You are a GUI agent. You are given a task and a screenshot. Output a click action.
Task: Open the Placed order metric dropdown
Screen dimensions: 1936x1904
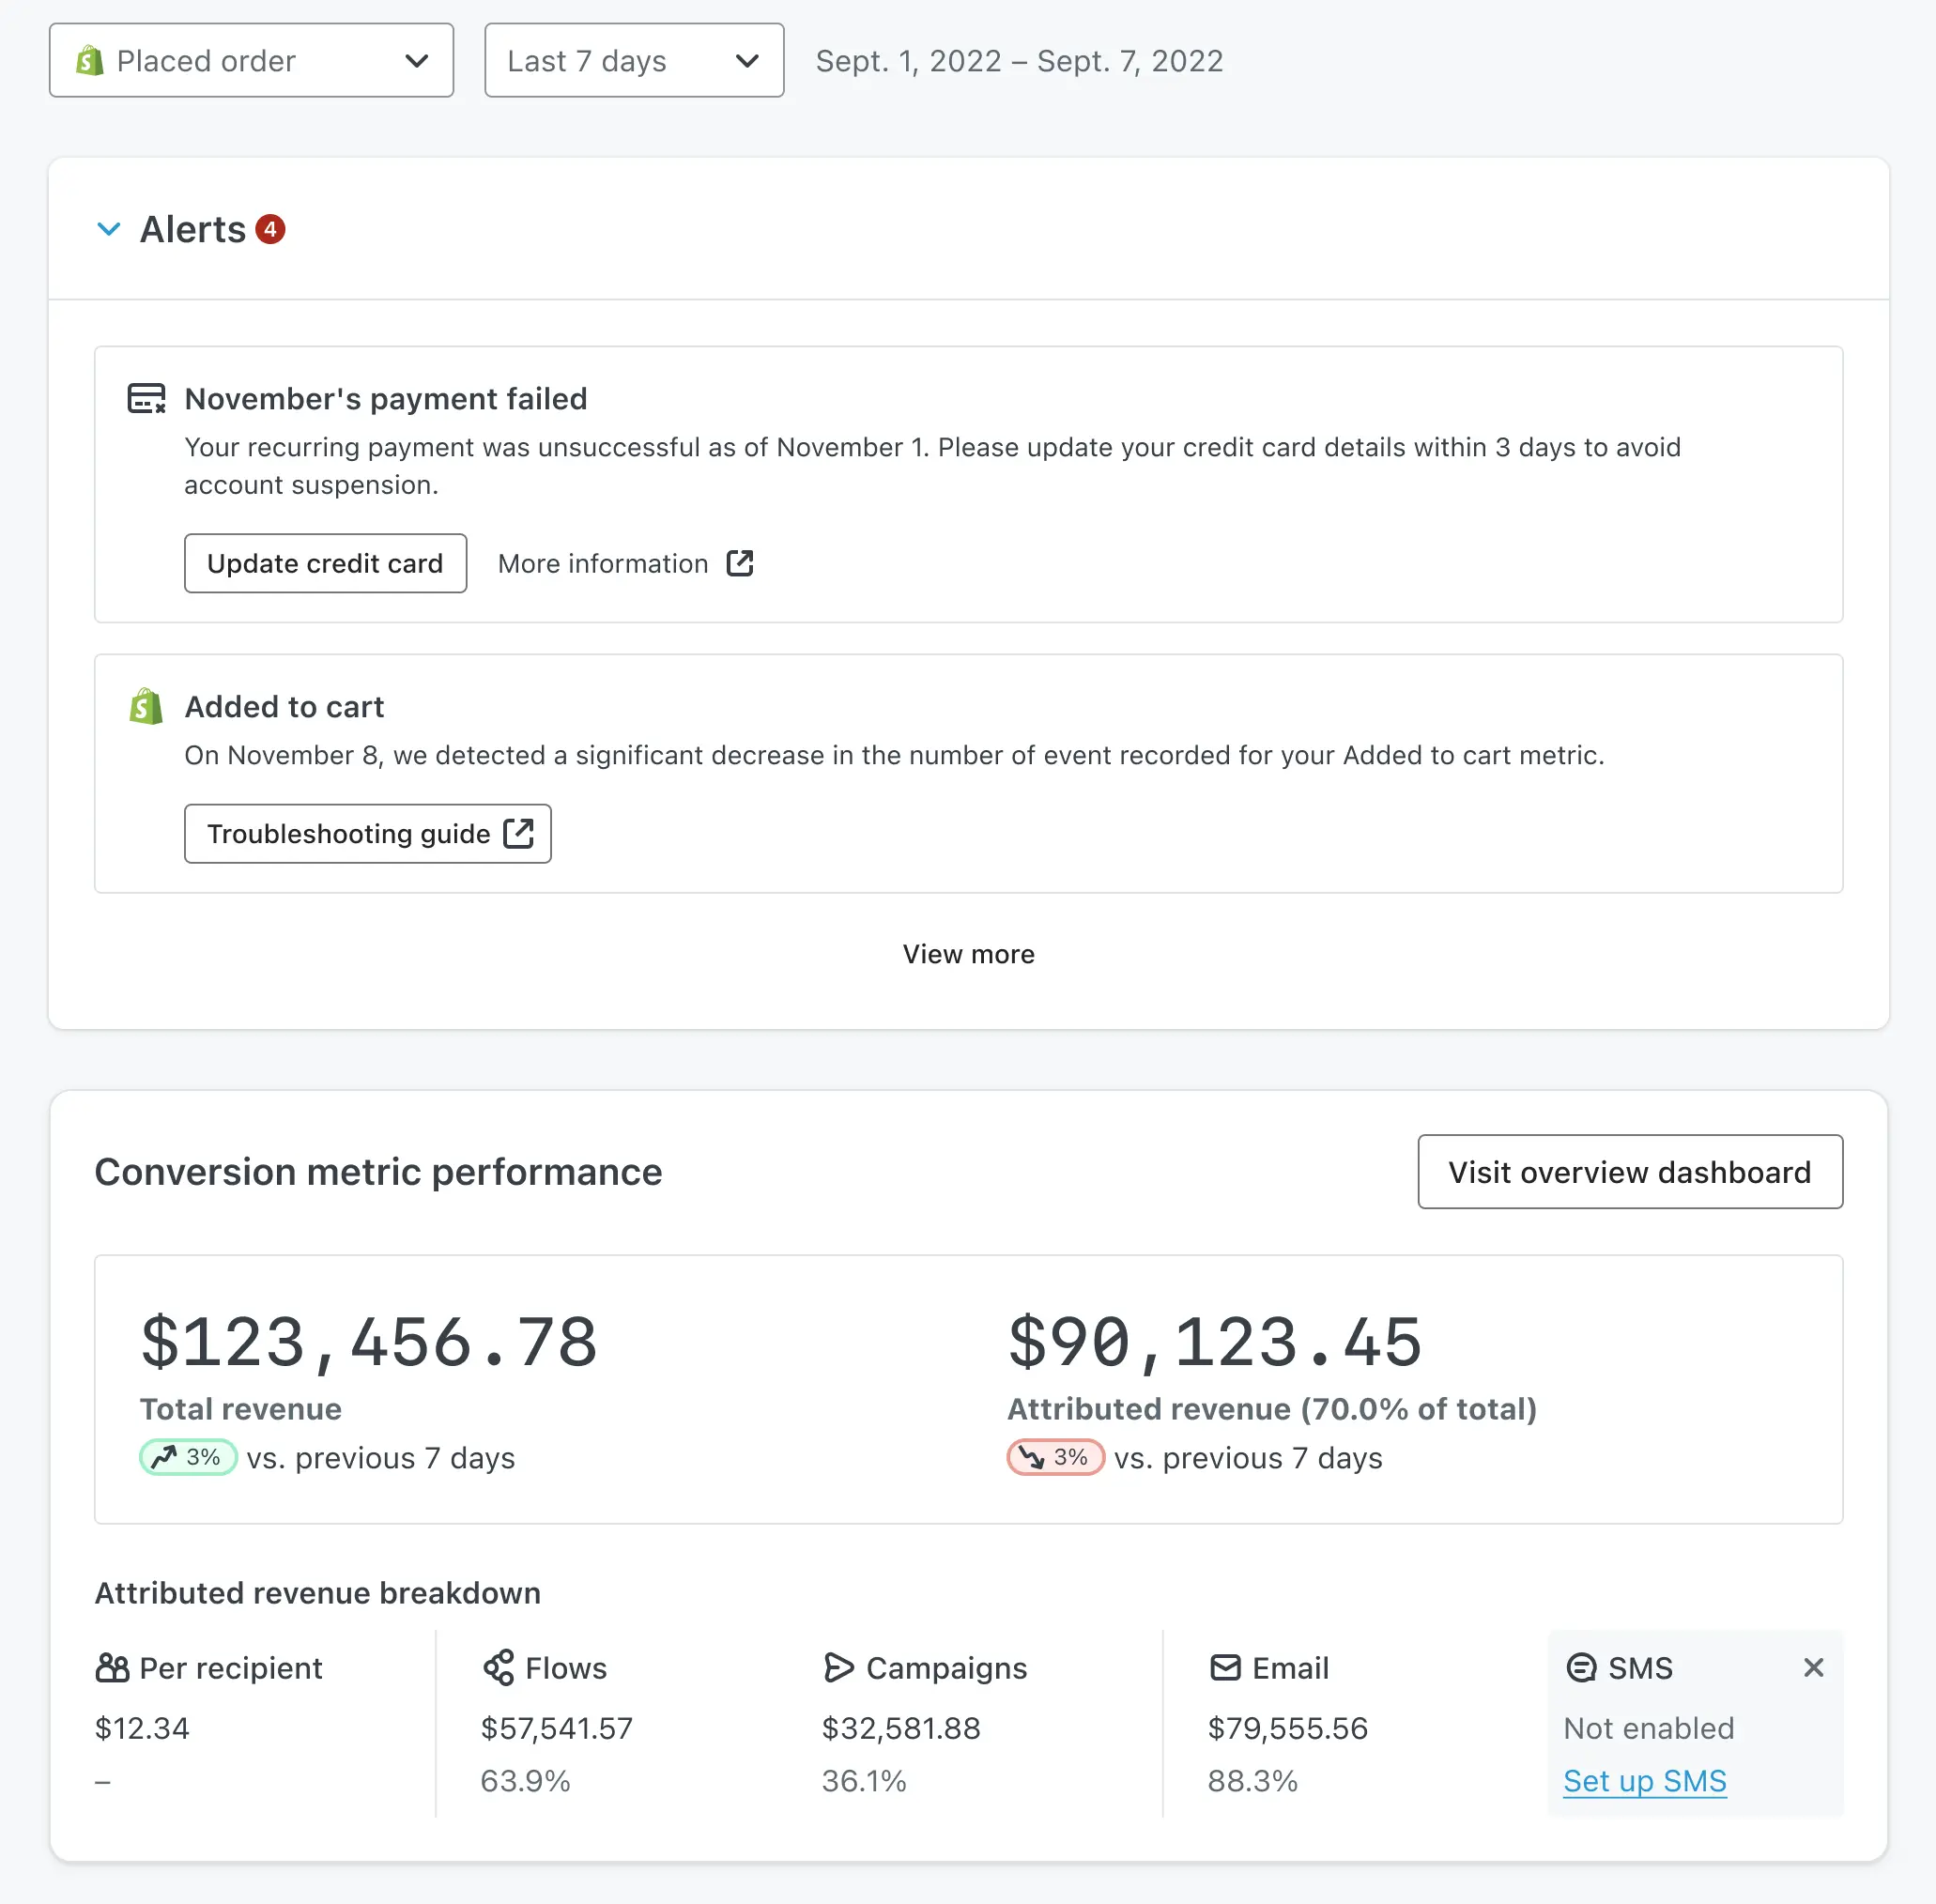251,61
